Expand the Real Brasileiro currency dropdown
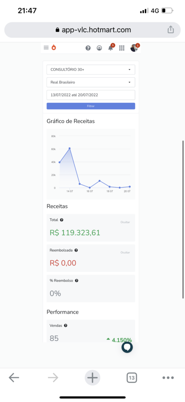 point(91,82)
